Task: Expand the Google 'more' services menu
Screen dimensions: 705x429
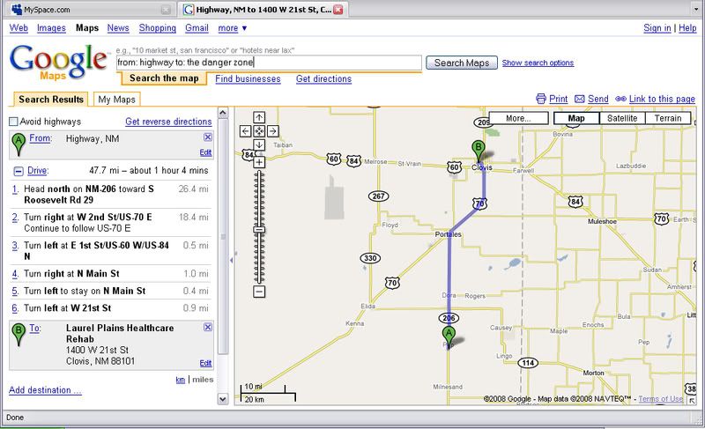Action: click(x=233, y=28)
